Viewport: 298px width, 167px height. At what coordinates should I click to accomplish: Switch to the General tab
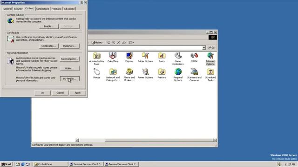coord(7,9)
